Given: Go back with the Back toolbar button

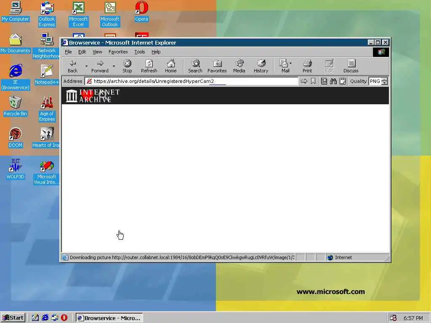Looking at the screenshot, I should 72,66.
